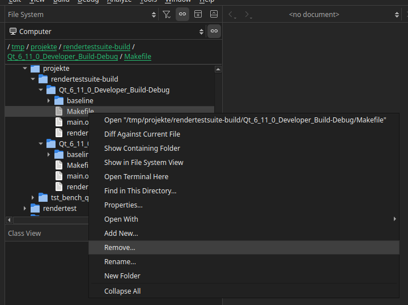The image size is (408, 305).
Task: Click the go back arrow in editor toolbar
Action: [x=232, y=14]
